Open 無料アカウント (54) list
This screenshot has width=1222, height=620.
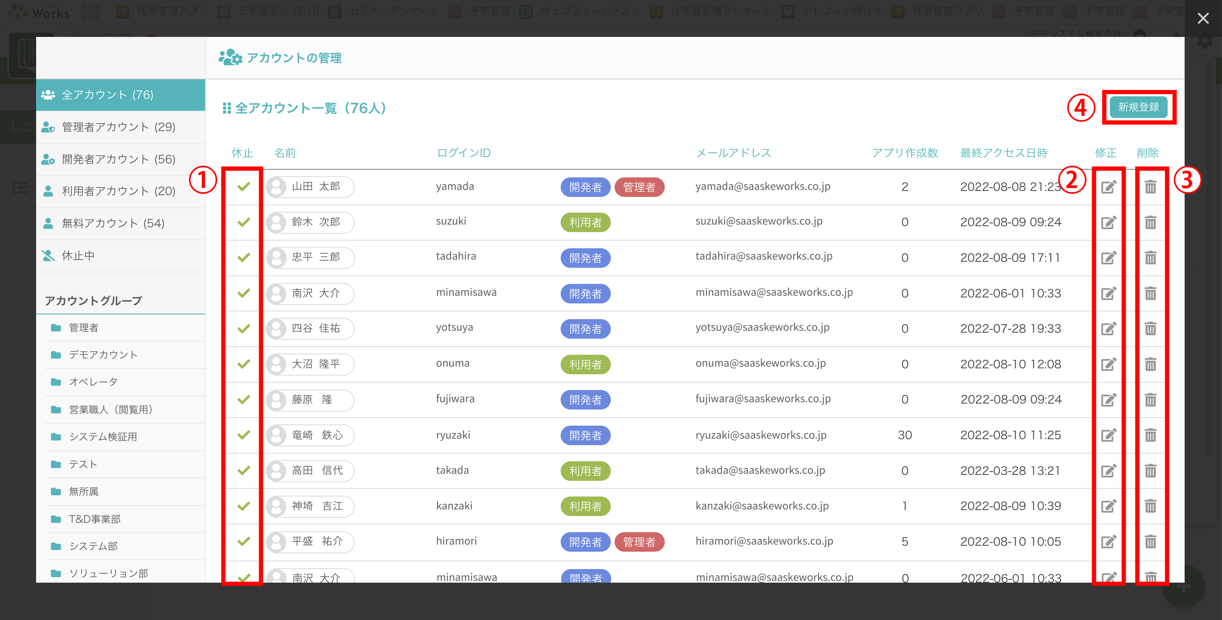click(121, 223)
